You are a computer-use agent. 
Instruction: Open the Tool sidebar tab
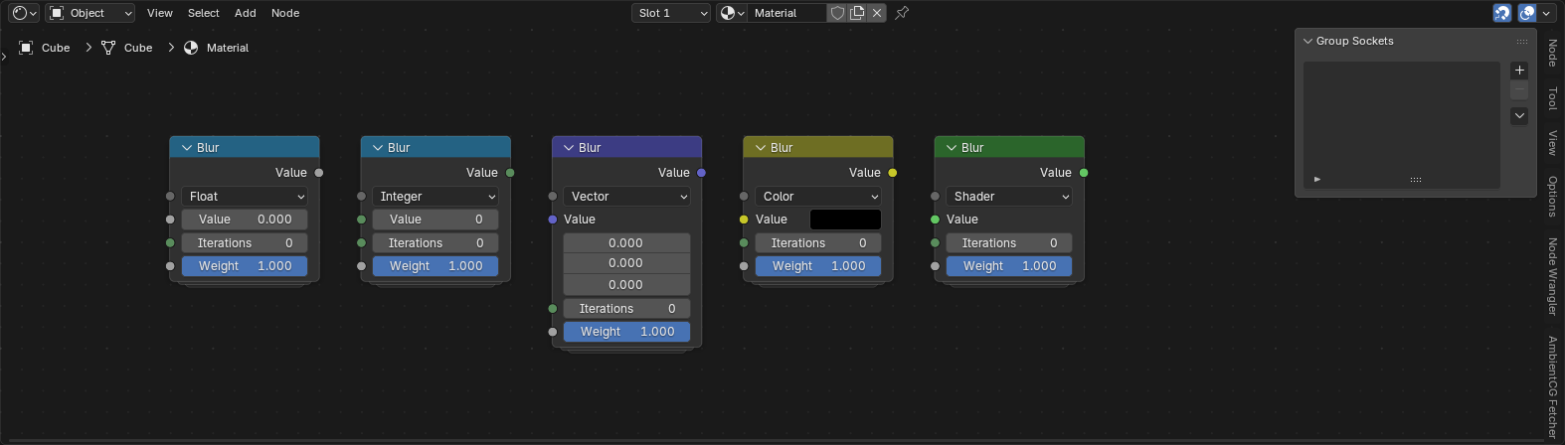tap(1552, 98)
